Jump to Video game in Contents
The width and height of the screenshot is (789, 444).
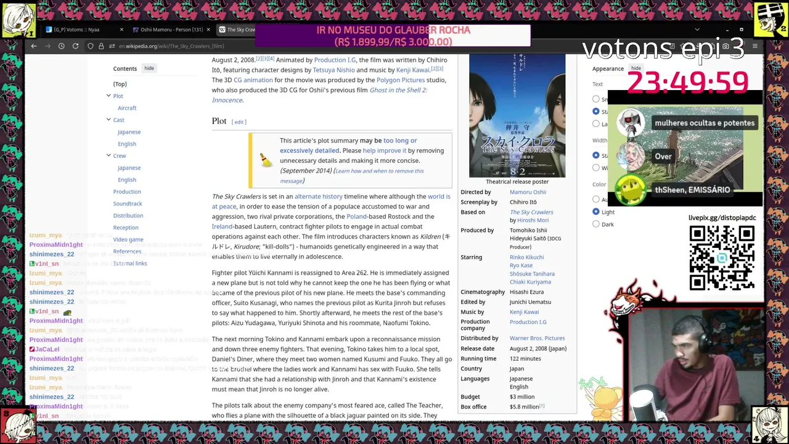(128, 239)
